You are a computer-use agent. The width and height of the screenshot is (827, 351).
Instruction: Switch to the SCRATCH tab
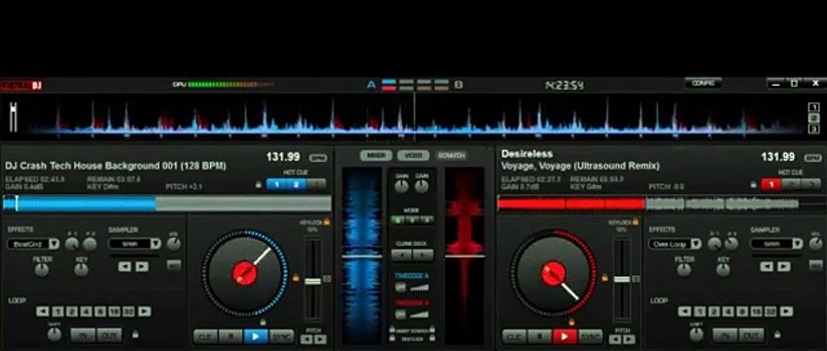pos(451,155)
